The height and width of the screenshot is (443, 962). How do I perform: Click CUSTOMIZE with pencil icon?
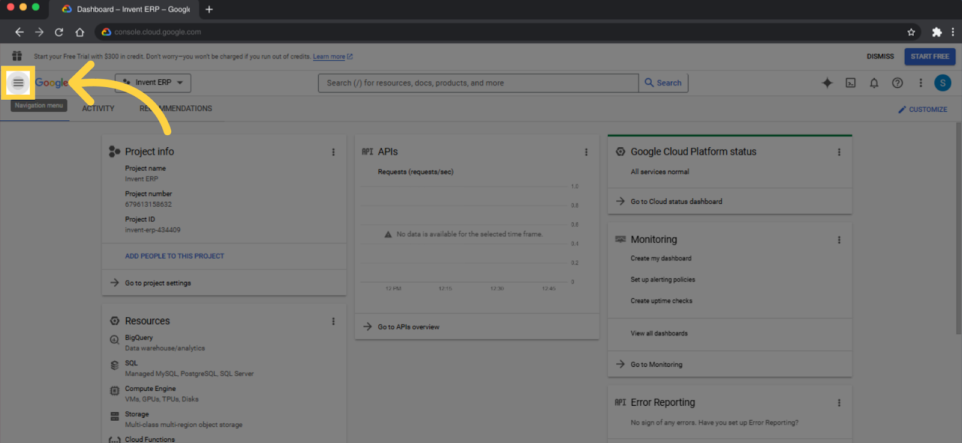coord(922,109)
